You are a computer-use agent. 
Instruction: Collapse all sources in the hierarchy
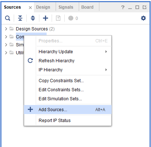pos(20,18)
